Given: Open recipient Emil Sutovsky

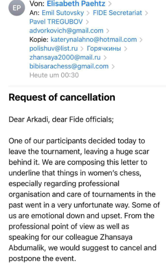Looking at the screenshot, I should (x=63, y=13).
